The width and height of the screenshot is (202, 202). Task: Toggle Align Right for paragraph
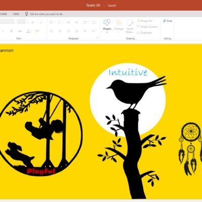coord(68,31)
